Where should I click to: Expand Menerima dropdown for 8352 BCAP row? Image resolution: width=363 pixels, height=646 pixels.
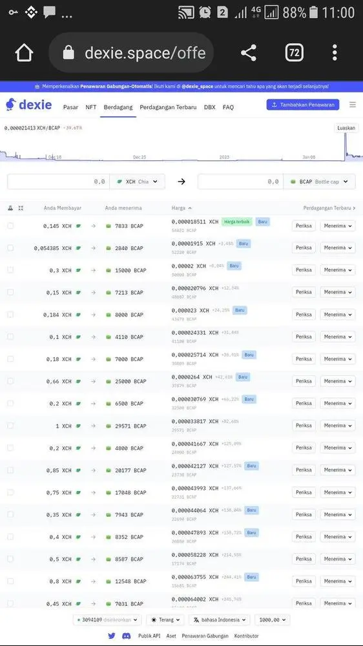click(337, 537)
